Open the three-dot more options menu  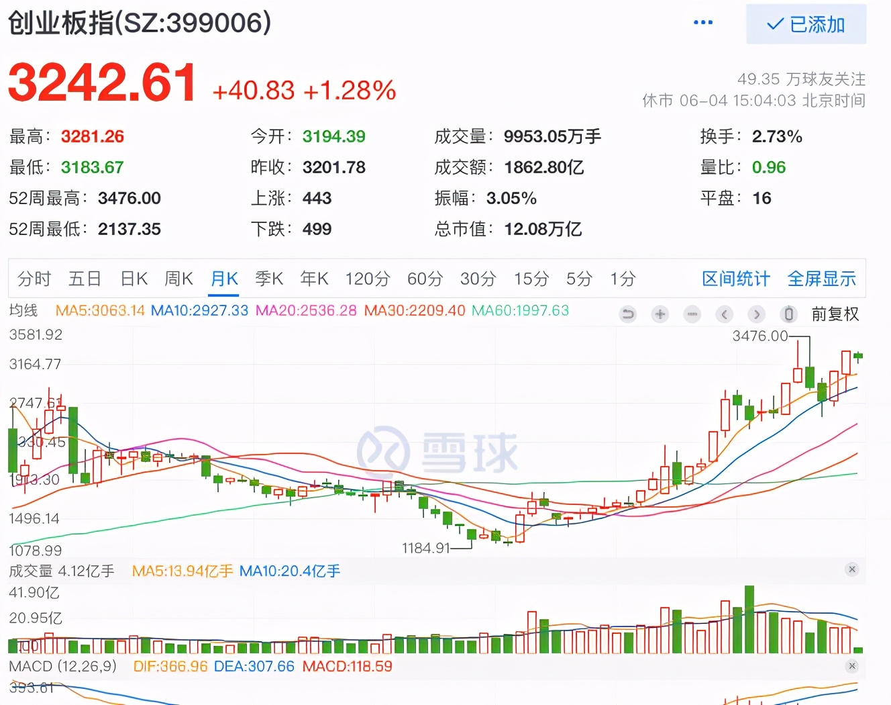click(x=702, y=23)
